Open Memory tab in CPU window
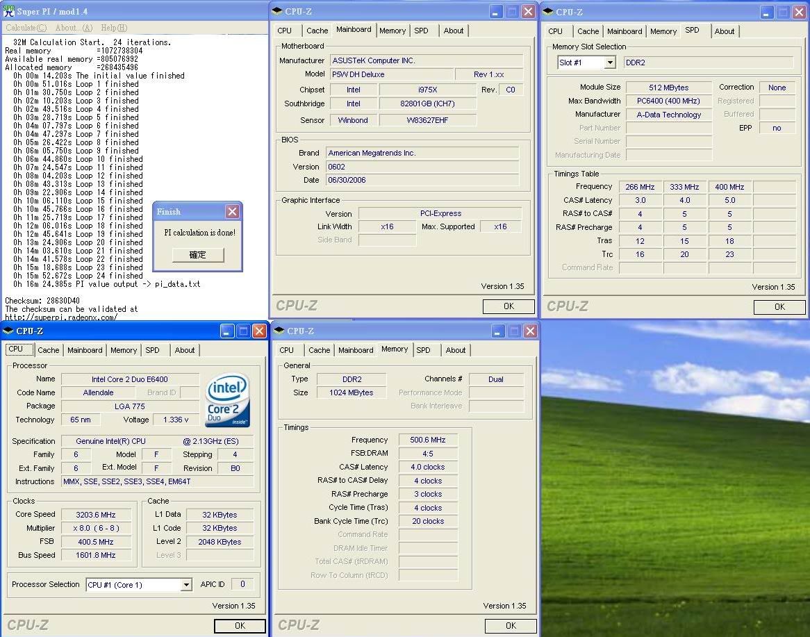Image resolution: width=810 pixels, height=637 pixels. (124, 349)
